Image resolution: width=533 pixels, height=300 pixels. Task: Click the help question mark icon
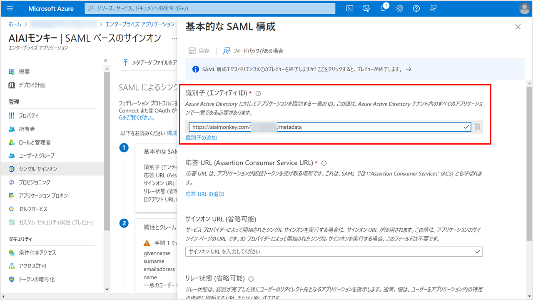[x=416, y=8]
